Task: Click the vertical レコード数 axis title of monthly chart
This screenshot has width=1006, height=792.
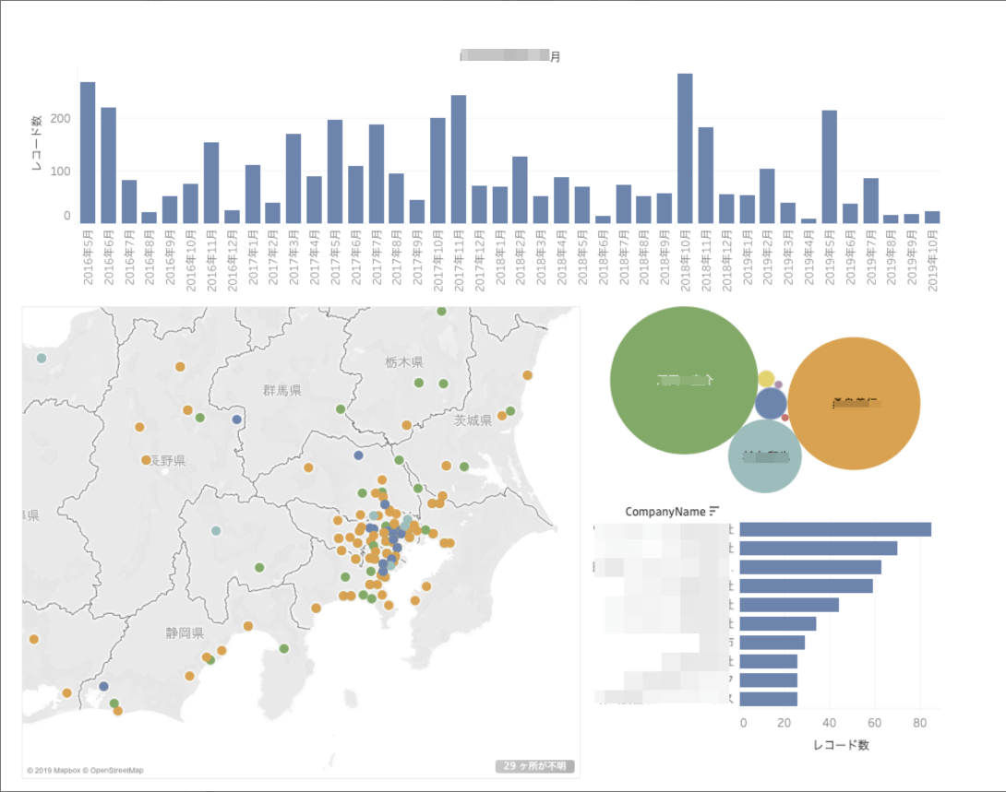Action: pos(37,143)
